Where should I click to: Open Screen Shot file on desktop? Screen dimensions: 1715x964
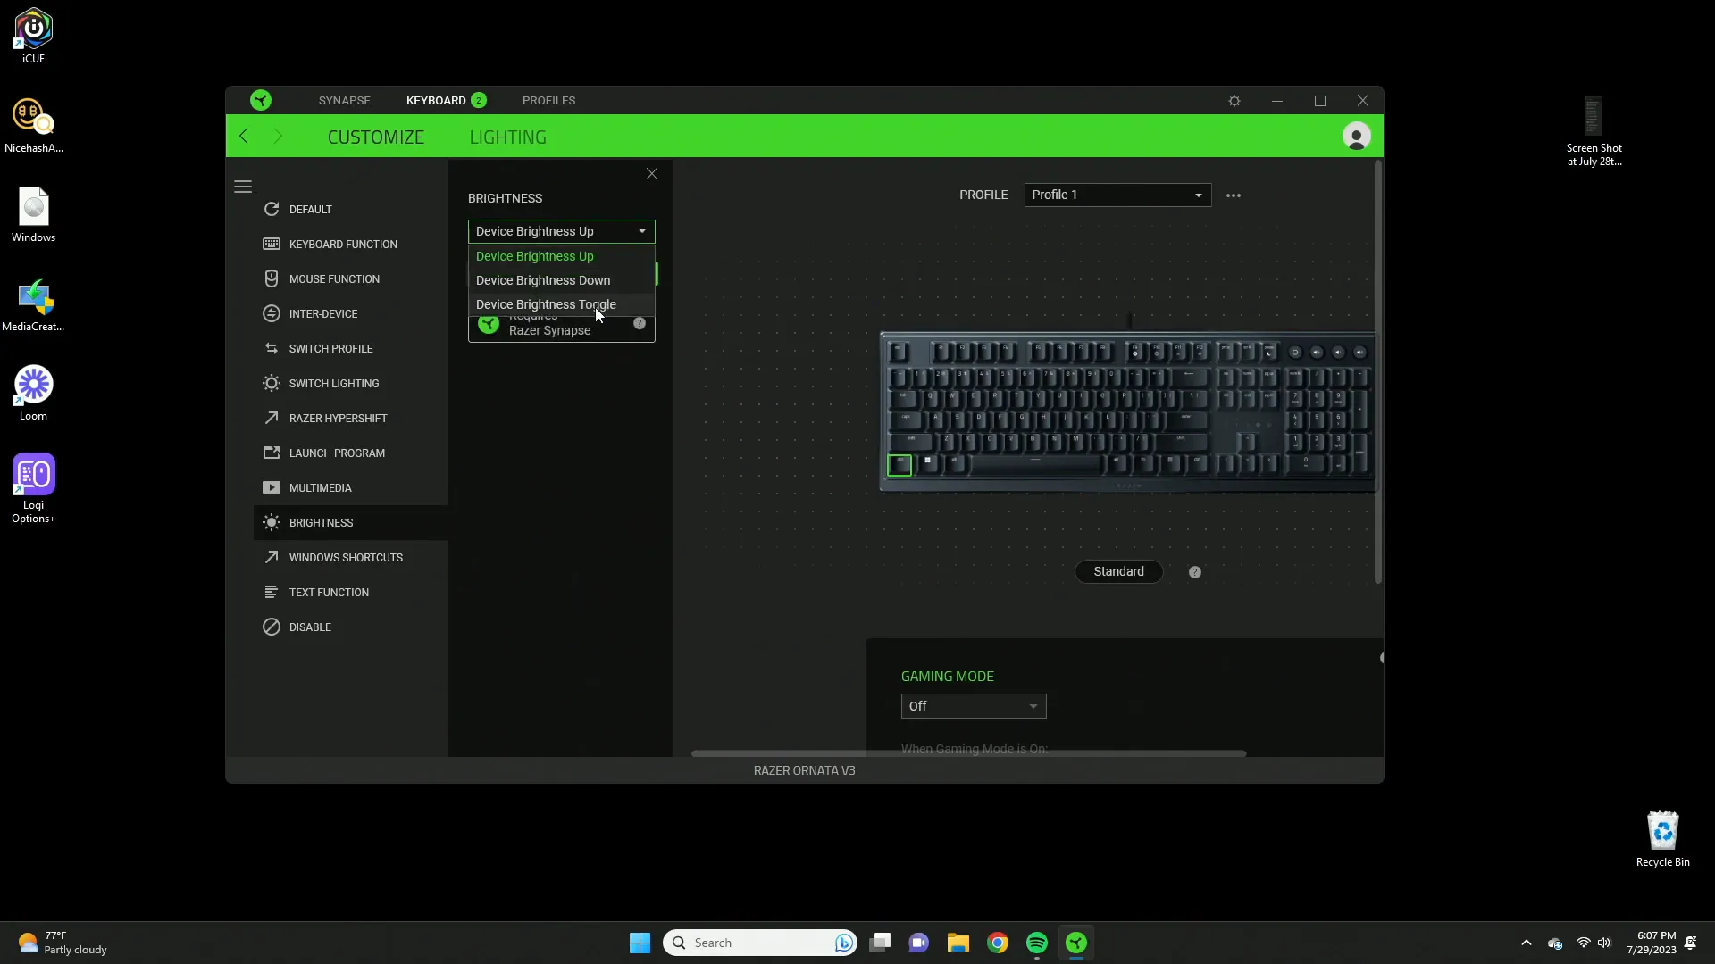1594,131
